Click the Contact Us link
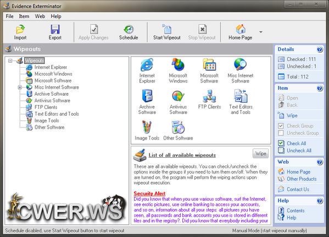The image size is (329, 237). click(293, 189)
